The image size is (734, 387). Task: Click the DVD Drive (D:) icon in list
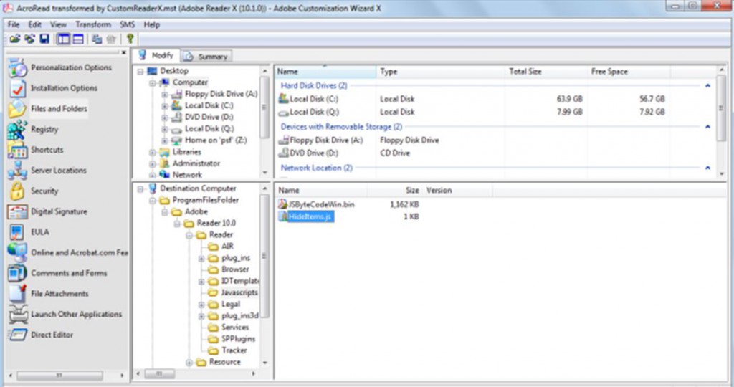283,153
